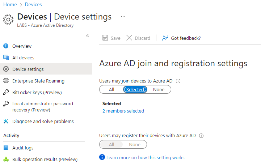
Task: Open the Got feedback? link
Action: (186, 38)
